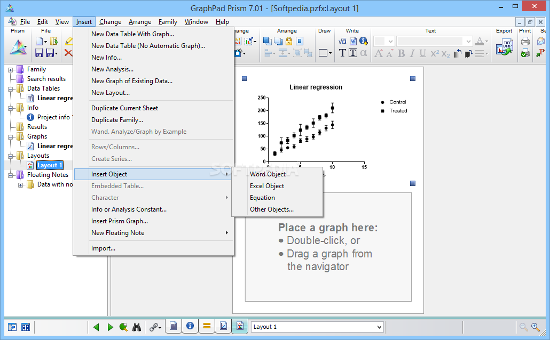
Task: Switch to info sheet tab icon
Action: [x=190, y=326]
